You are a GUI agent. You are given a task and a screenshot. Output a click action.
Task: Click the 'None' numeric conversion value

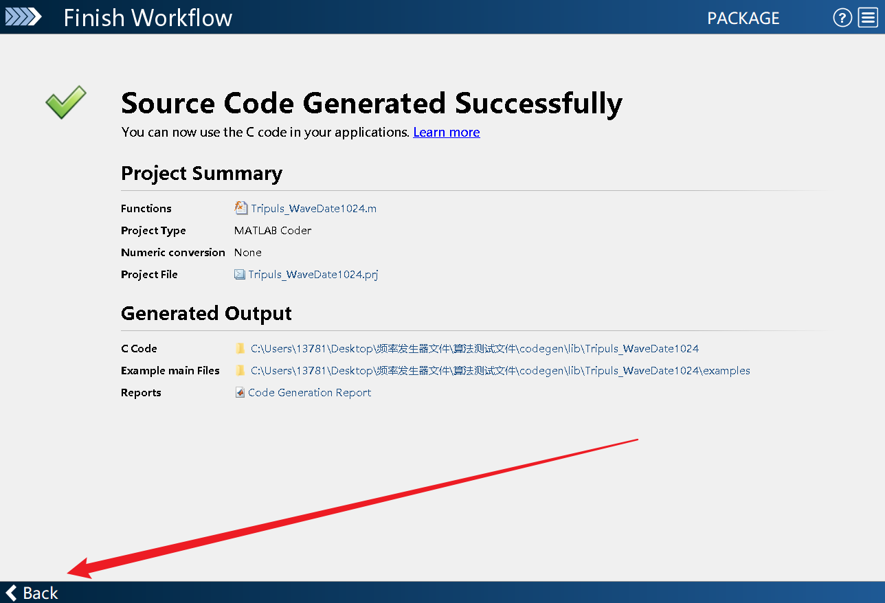pos(248,253)
